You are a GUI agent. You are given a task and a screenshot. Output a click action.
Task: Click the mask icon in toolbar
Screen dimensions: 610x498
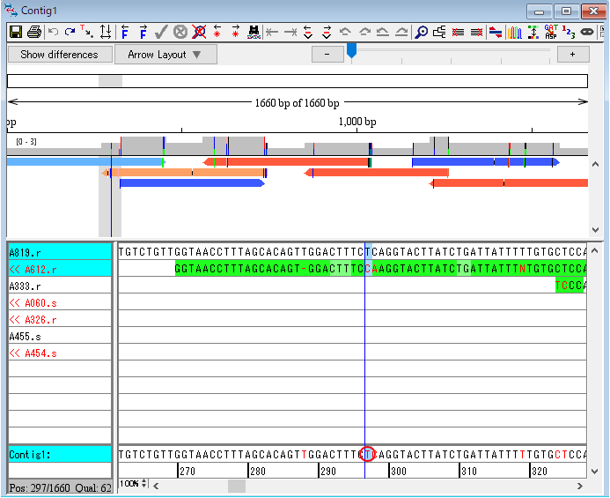point(586,32)
